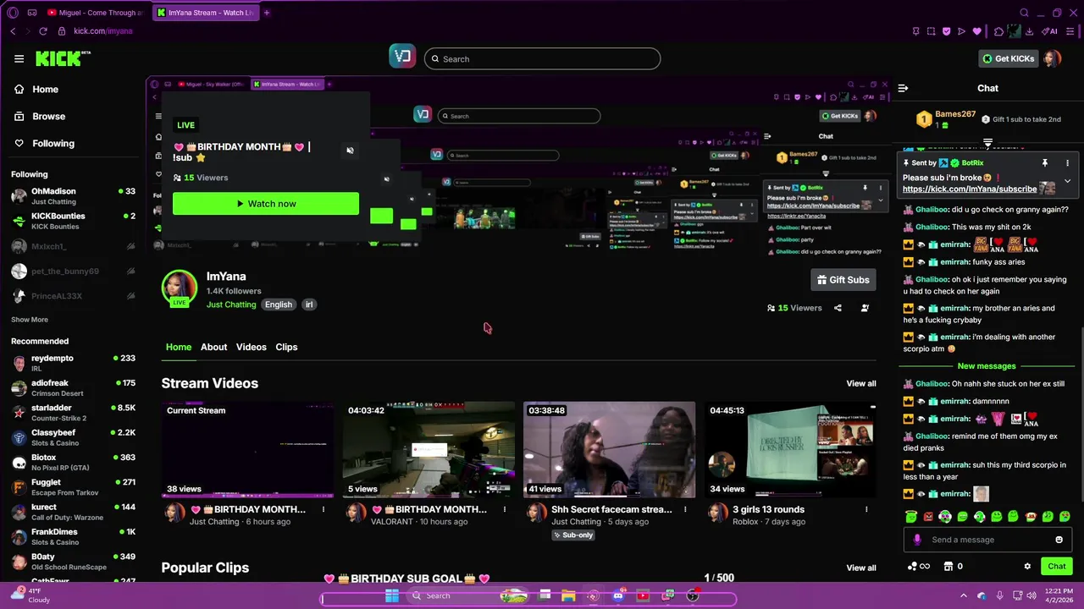Click the Send a message field
1084x609 pixels.
tap(987, 540)
